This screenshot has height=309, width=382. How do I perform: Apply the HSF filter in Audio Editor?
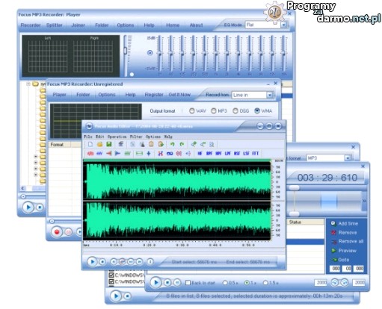point(237,154)
